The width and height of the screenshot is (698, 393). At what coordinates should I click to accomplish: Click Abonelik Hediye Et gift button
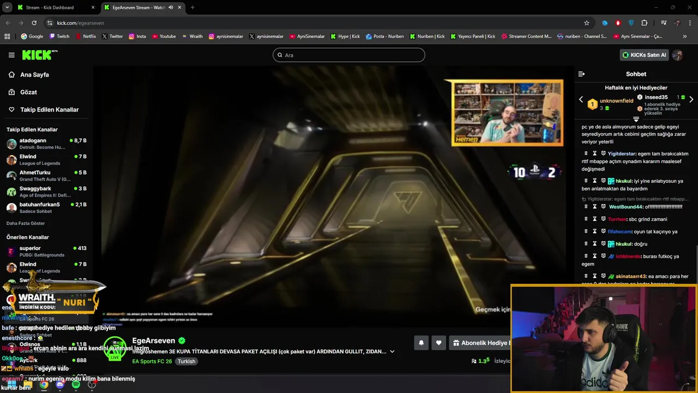480,343
